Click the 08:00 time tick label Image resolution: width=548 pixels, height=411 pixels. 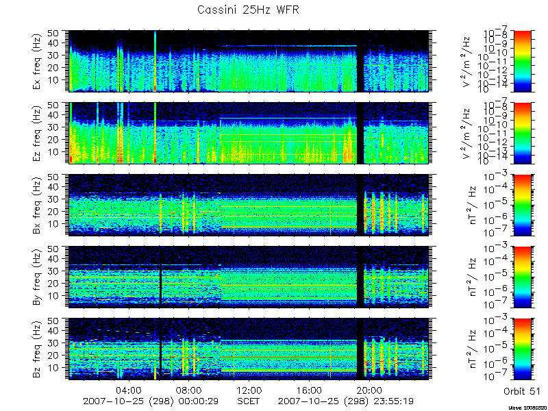click(x=189, y=390)
